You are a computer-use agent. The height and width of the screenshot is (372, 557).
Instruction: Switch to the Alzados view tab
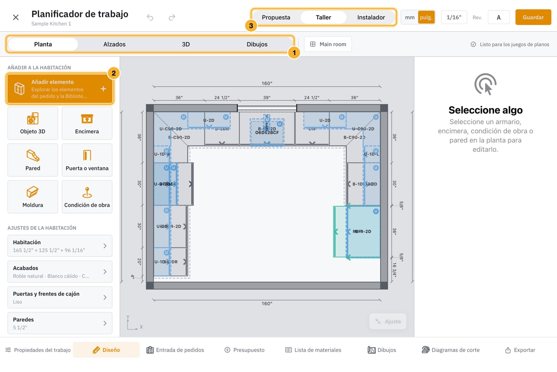pyautogui.click(x=115, y=44)
